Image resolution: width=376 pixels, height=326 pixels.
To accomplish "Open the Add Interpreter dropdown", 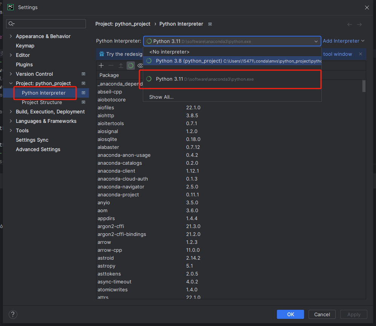I will coord(344,41).
